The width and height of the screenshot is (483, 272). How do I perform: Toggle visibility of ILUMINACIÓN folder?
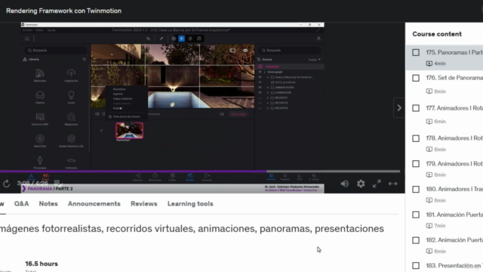pyautogui.click(x=260, y=92)
